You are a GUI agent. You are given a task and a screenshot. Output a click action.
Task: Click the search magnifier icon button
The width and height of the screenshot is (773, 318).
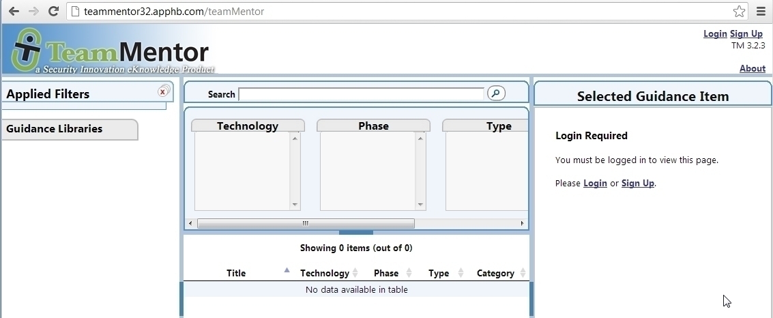(496, 93)
